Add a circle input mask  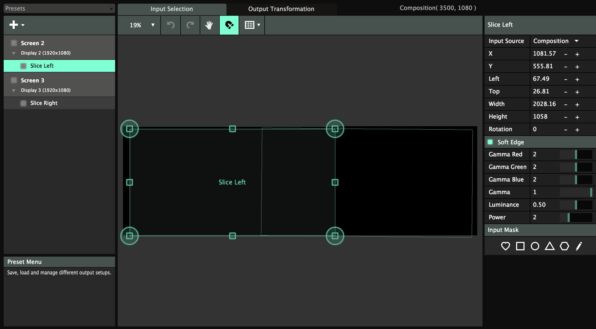535,246
